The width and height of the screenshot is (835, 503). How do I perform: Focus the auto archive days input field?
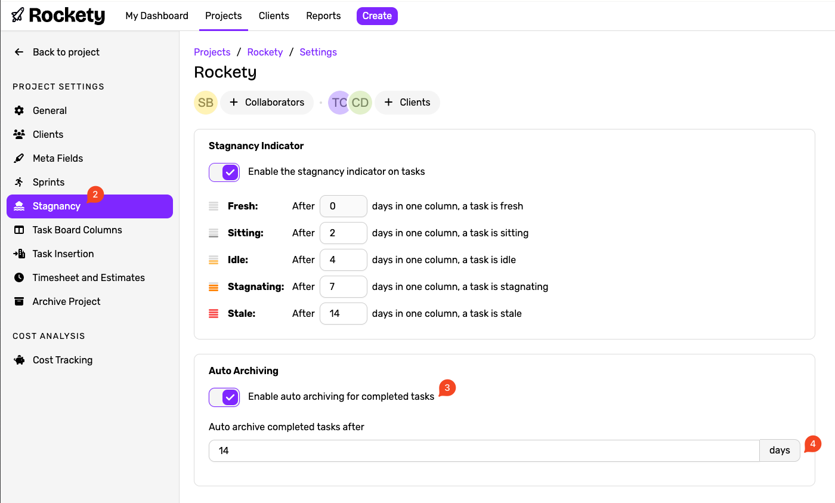tap(483, 451)
